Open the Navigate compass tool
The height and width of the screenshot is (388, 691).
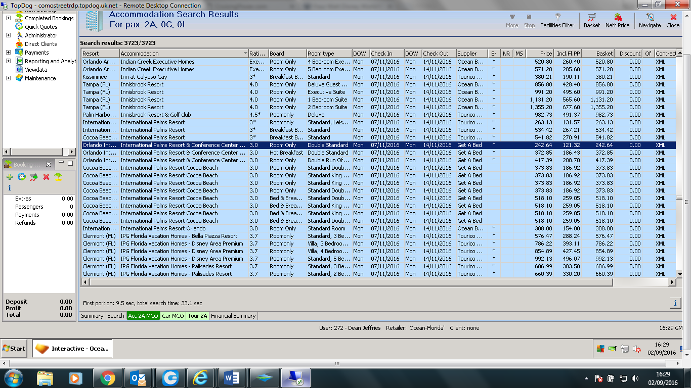[x=650, y=21]
